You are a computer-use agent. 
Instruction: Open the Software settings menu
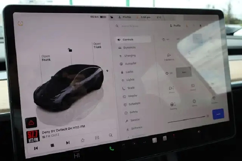[136, 128]
